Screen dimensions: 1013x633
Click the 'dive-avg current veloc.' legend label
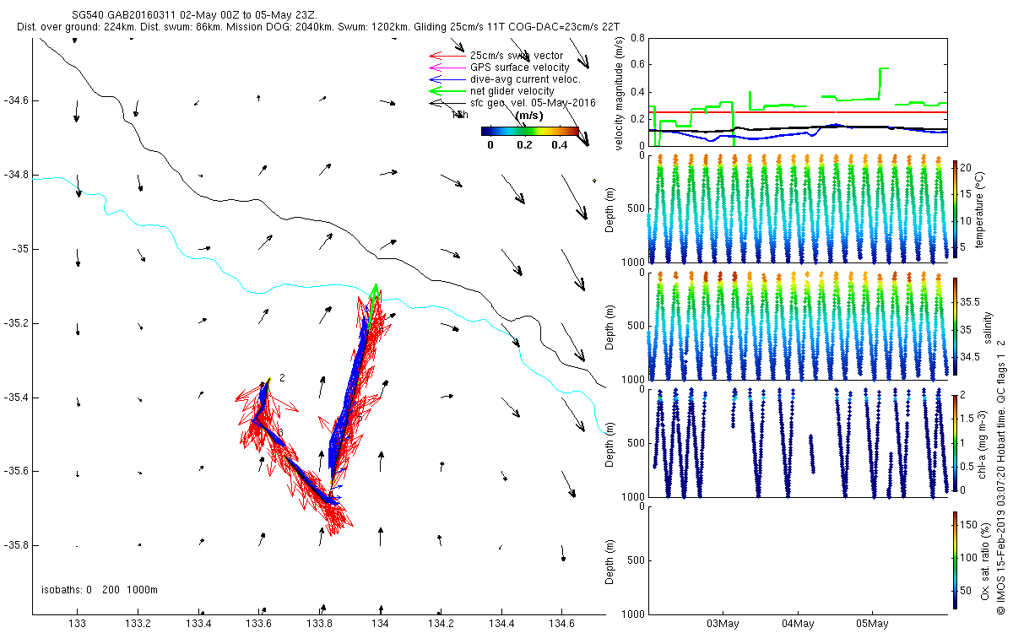pyautogui.click(x=525, y=78)
